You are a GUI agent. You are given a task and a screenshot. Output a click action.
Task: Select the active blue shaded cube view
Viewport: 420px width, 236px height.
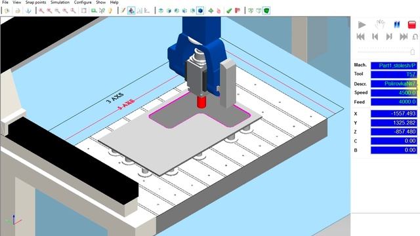pos(200,10)
